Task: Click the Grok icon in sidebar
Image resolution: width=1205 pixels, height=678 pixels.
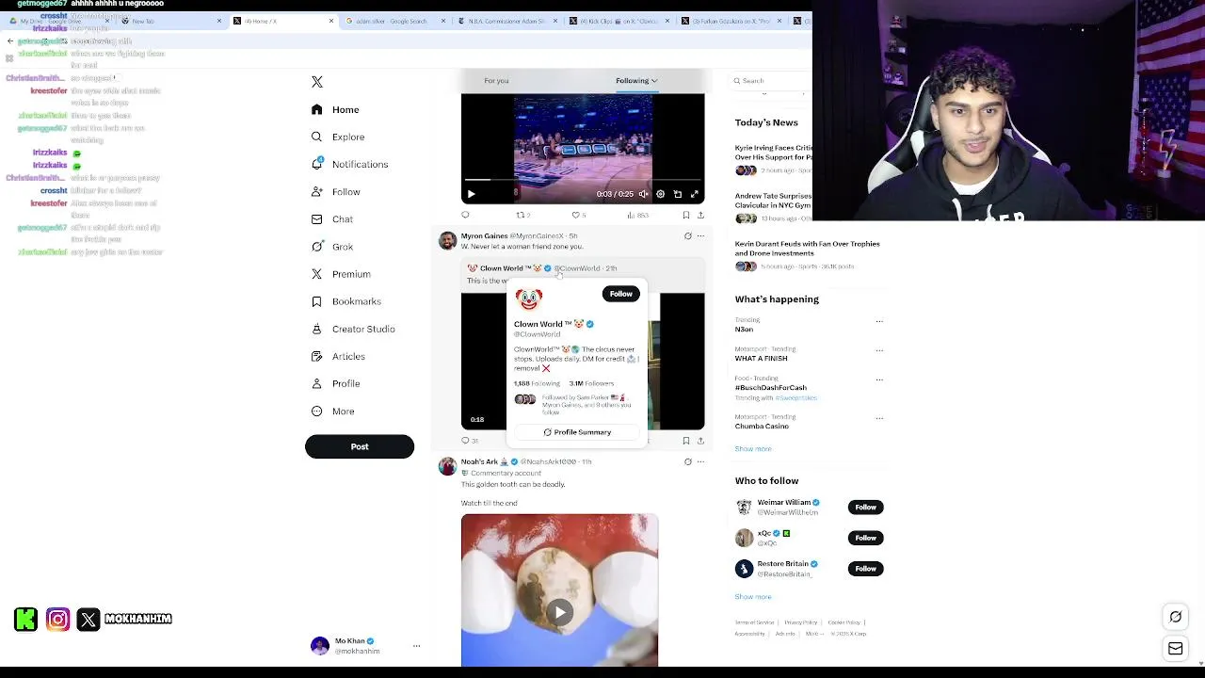Action: pyautogui.click(x=317, y=247)
